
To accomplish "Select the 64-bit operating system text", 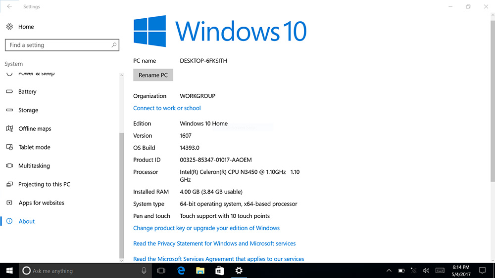I will click(239, 204).
